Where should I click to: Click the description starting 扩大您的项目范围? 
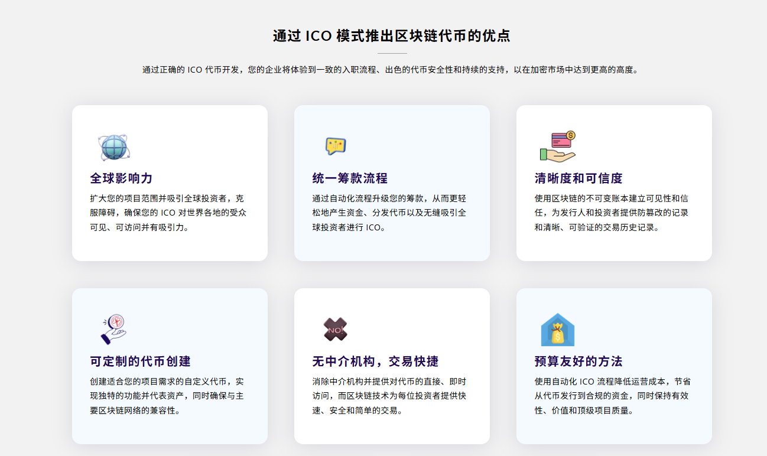[x=167, y=213]
